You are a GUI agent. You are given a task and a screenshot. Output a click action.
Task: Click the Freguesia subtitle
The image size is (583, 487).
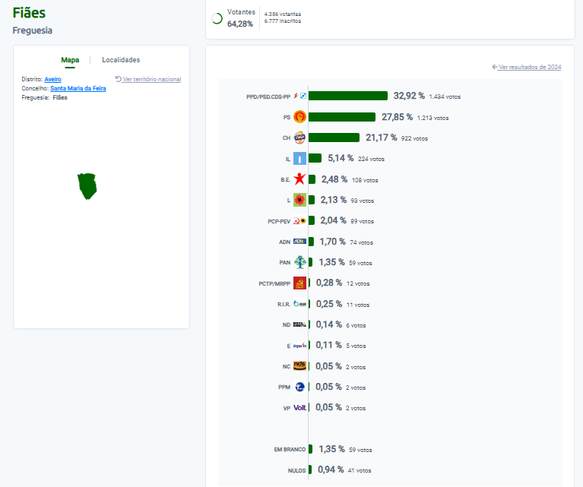point(33,30)
